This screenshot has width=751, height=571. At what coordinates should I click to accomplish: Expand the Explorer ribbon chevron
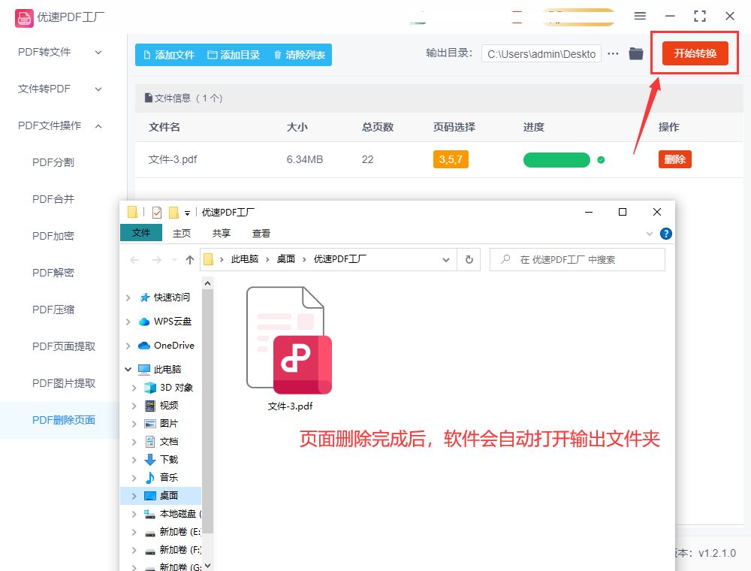650,234
